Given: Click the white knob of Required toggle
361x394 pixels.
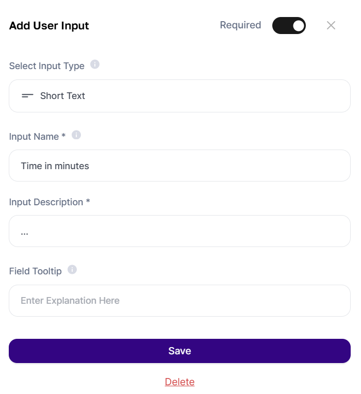Looking at the screenshot, I should click(298, 26).
